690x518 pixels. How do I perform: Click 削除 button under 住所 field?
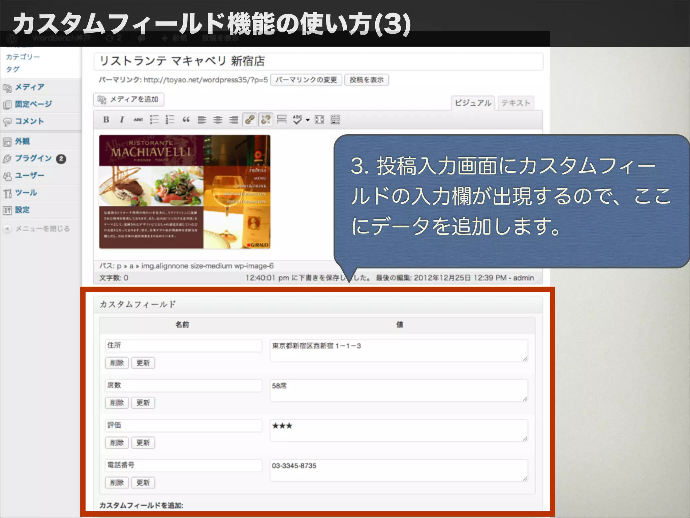pyautogui.click(x=117, y=363)
